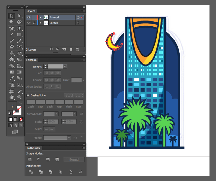Click the Expand button in Pathfinder
This screenshot has height=181, width=216.
coord(74,159)
